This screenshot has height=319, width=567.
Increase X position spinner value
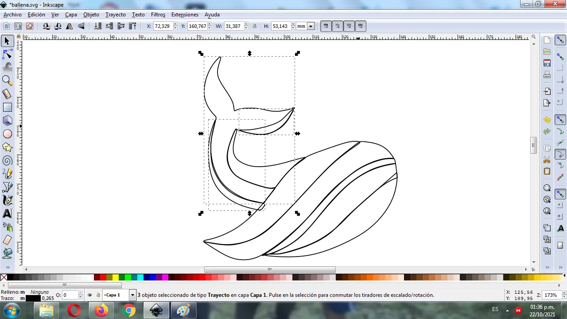tap(175, 24)
